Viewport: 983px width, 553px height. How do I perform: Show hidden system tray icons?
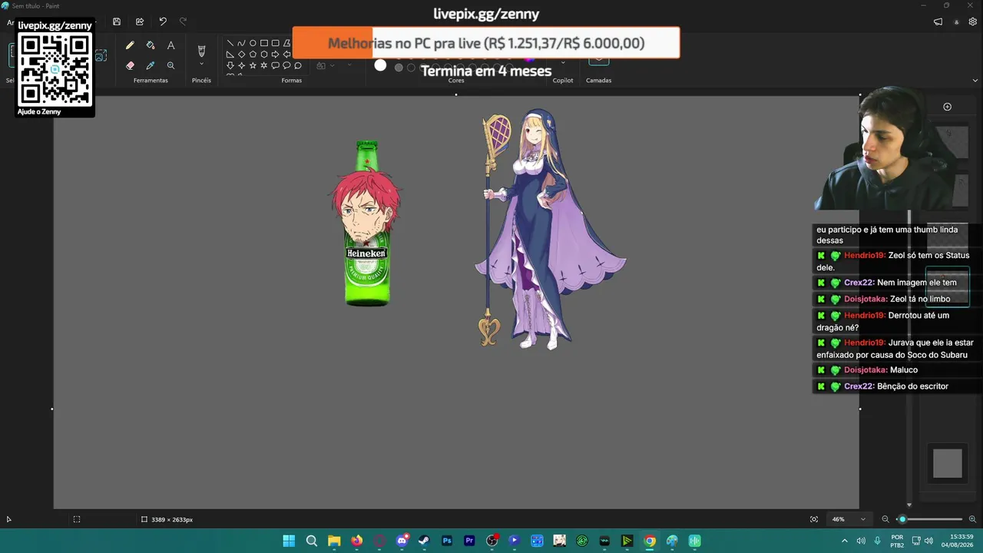[845, 541]
